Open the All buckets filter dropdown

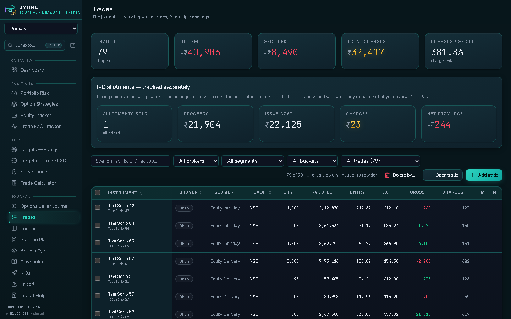tap(312, 161)
